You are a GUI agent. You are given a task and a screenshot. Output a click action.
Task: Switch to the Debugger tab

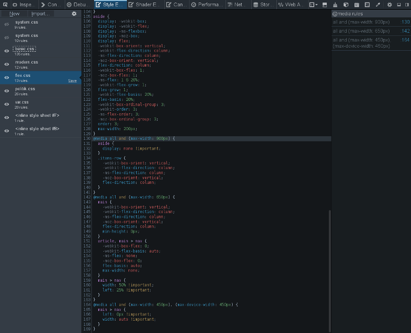77,5
